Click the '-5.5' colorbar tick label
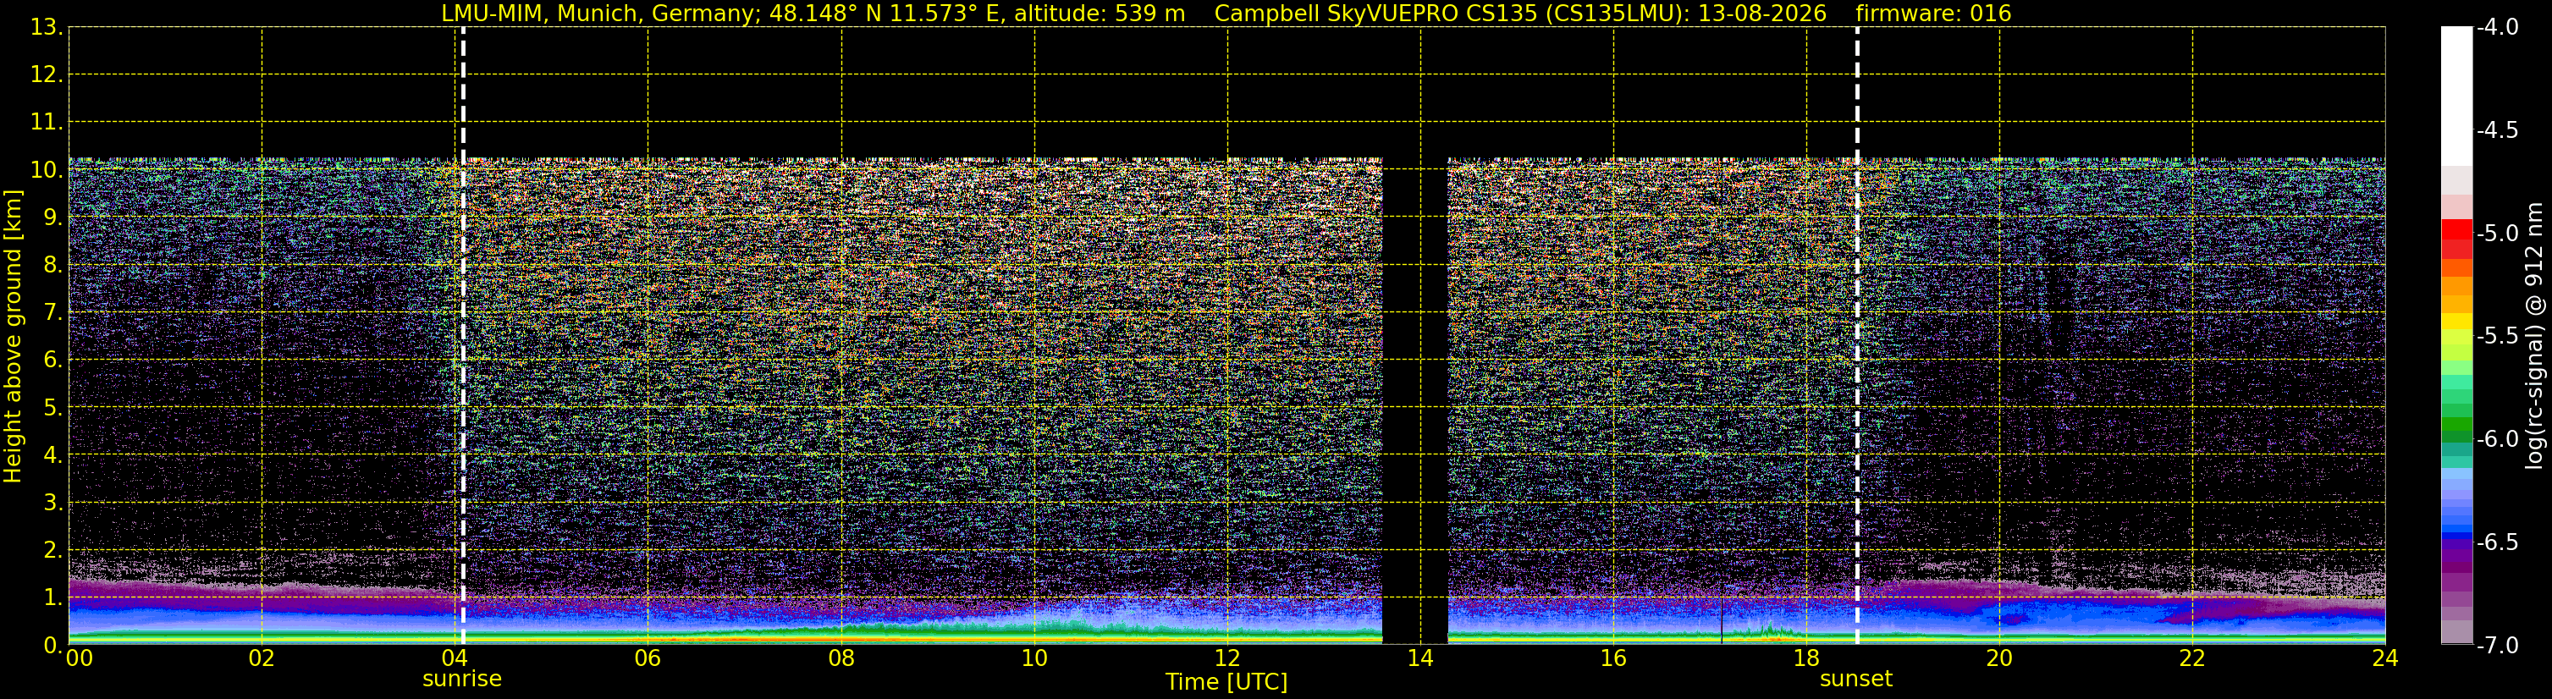The image size is (2552, 699). [2496, 337]
